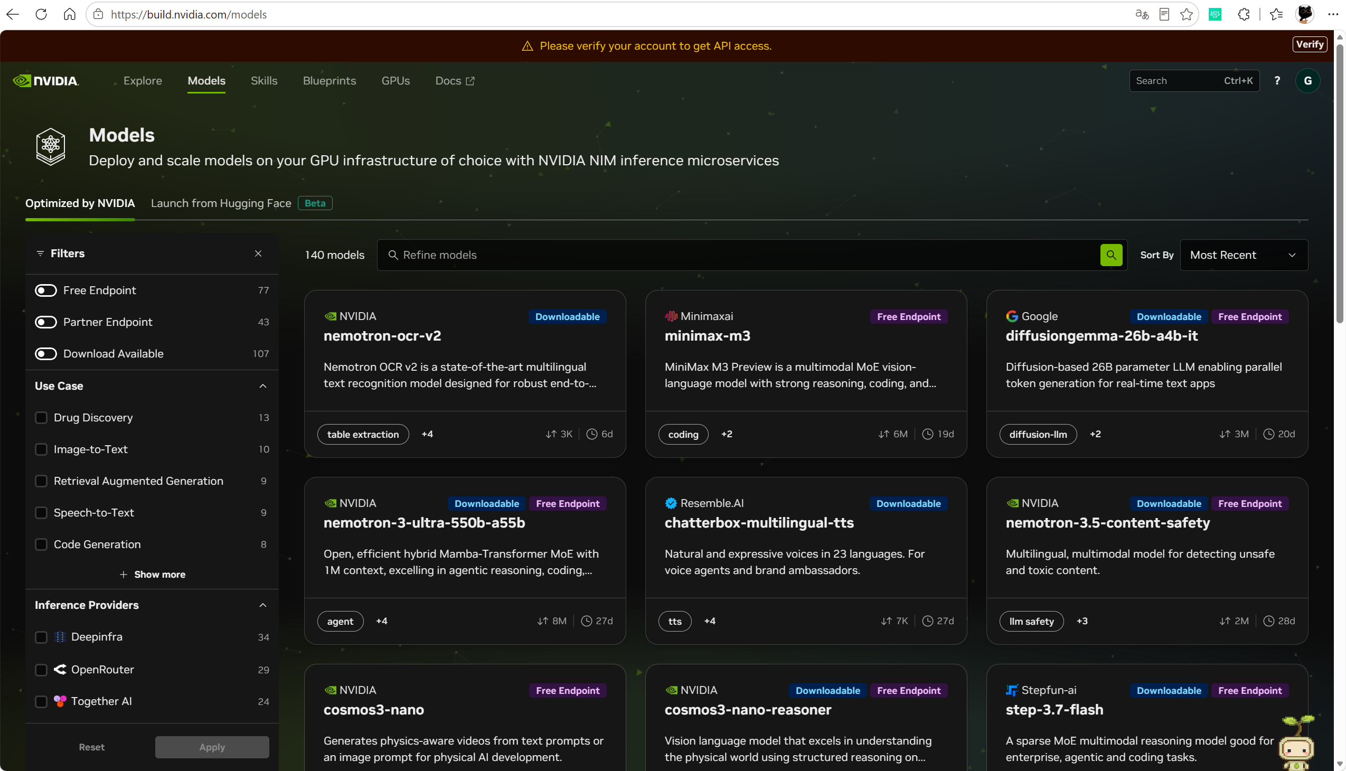The height and width of the screenshot is (771, 1346).
Task: Click the llm safety tag
Action: point(1031,621)
